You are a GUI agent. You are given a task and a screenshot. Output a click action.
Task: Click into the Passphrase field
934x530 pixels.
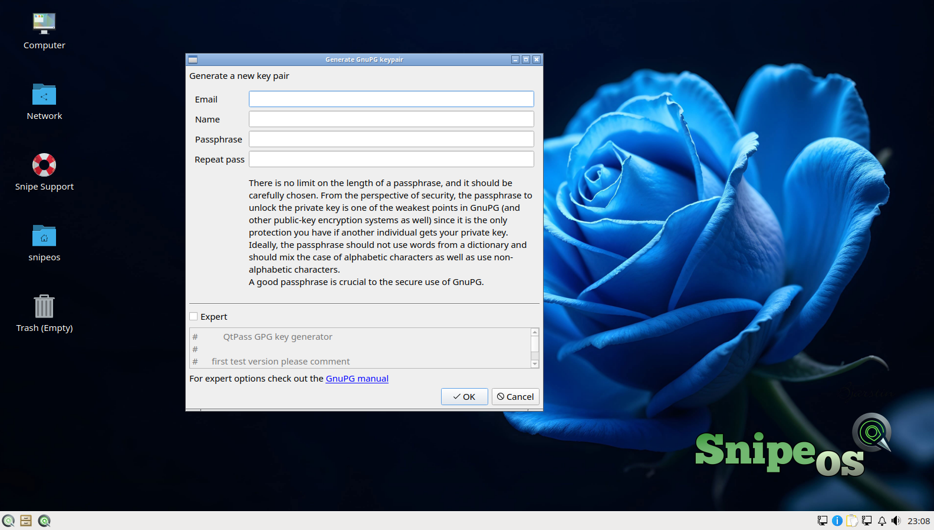[x=392, y=139]
